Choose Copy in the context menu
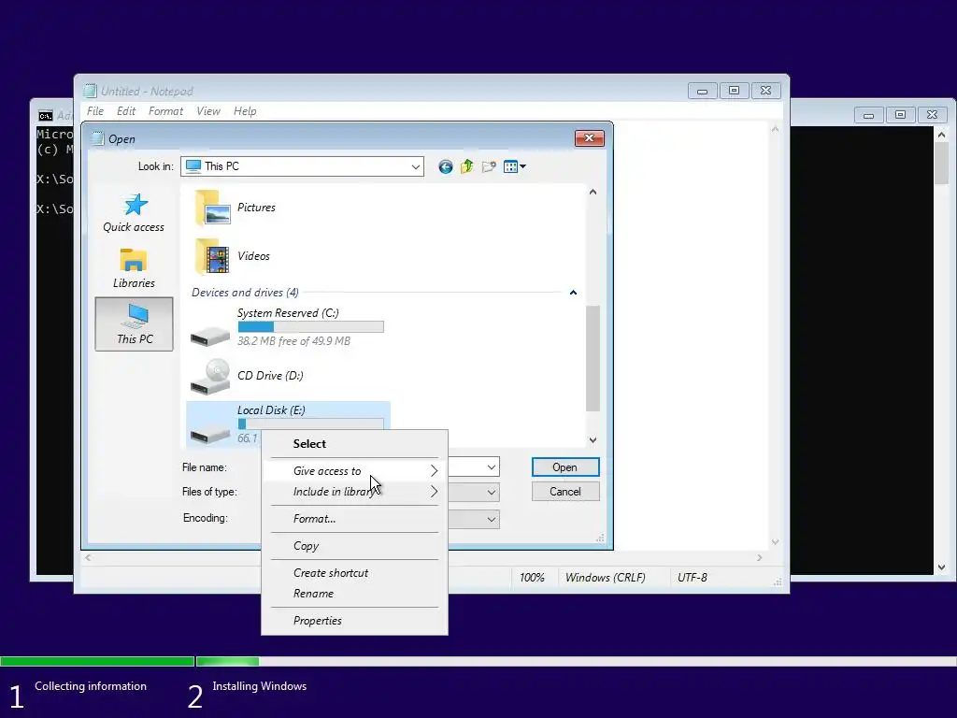Image resolution: width=957 pixels, height=718 pixels. point(354,546)
